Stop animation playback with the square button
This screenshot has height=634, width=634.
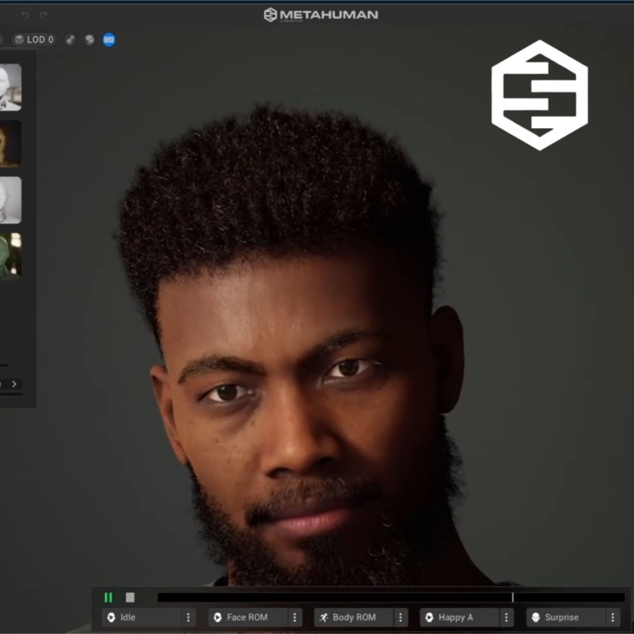click(x=130, y=597)
